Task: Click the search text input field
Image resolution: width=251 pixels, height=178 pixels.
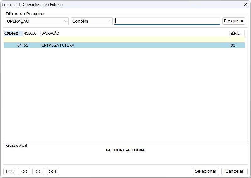Action: [167, 21]
